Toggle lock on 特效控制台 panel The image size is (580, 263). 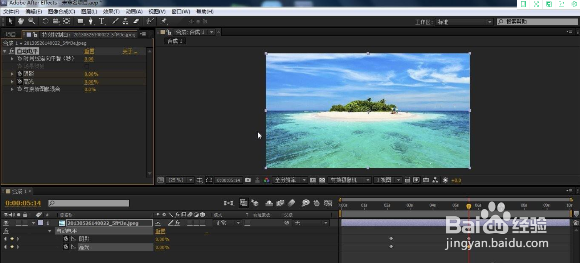click(35, 35)
